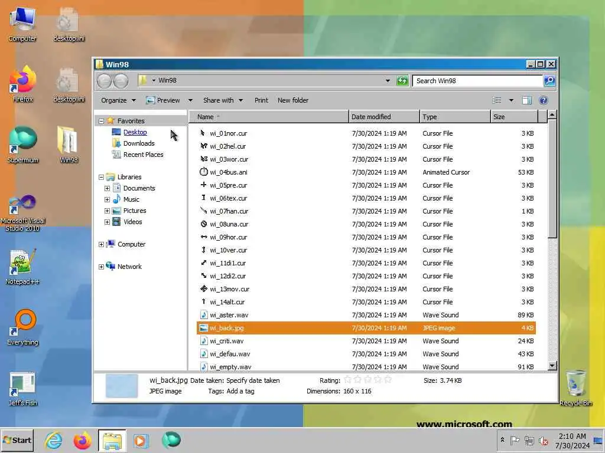Change the view with the view icon
The image size is (605, 453).
click(x=496, y=100)
